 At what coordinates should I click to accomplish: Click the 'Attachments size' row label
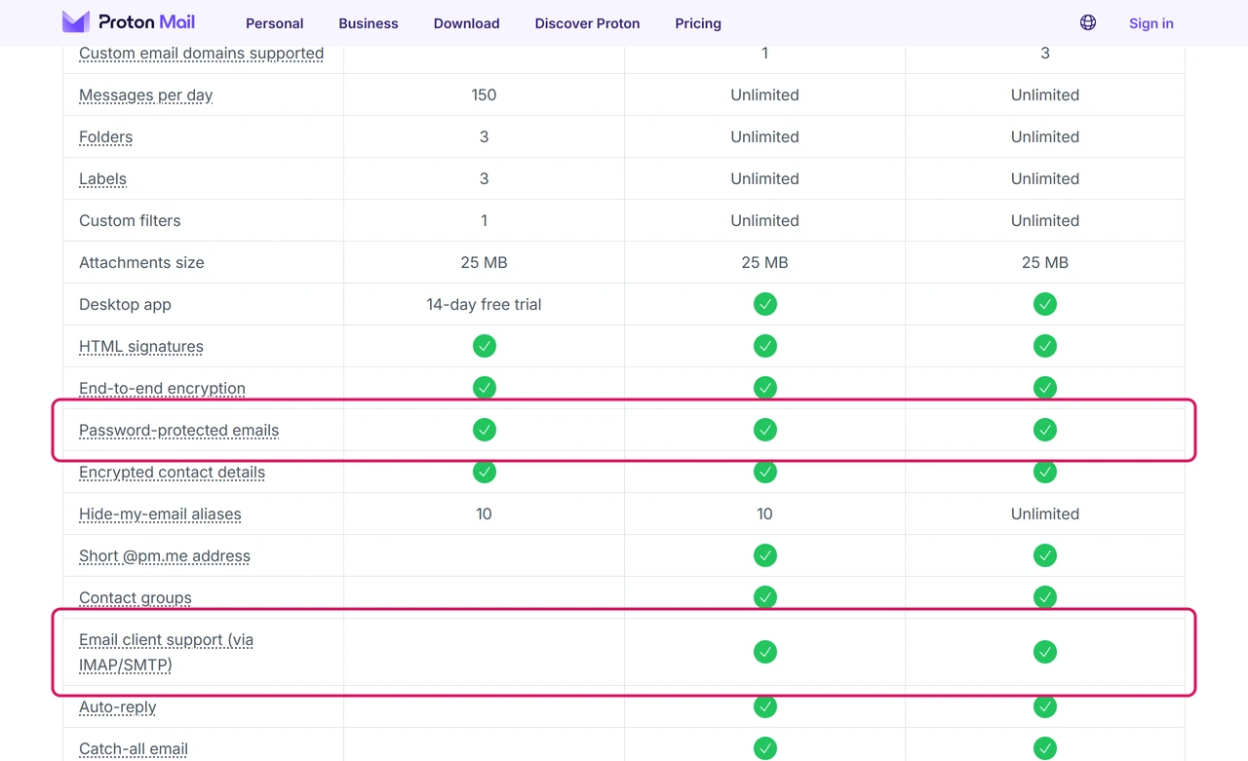pyautogui.click(x=141, y=262)
